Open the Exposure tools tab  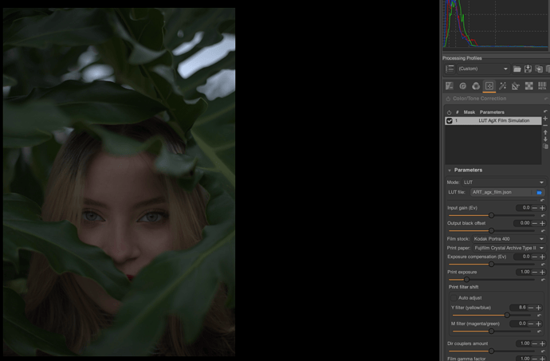450,86
